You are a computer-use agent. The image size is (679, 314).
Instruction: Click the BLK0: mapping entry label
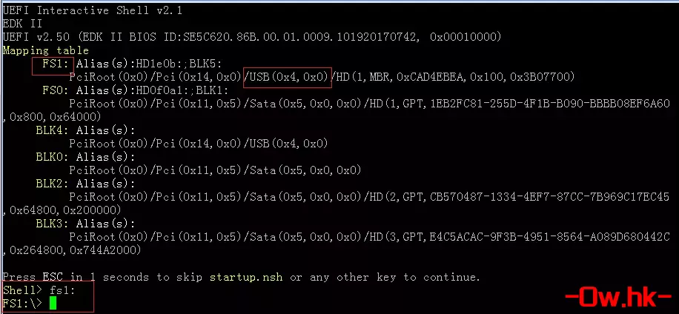point(53,157)
